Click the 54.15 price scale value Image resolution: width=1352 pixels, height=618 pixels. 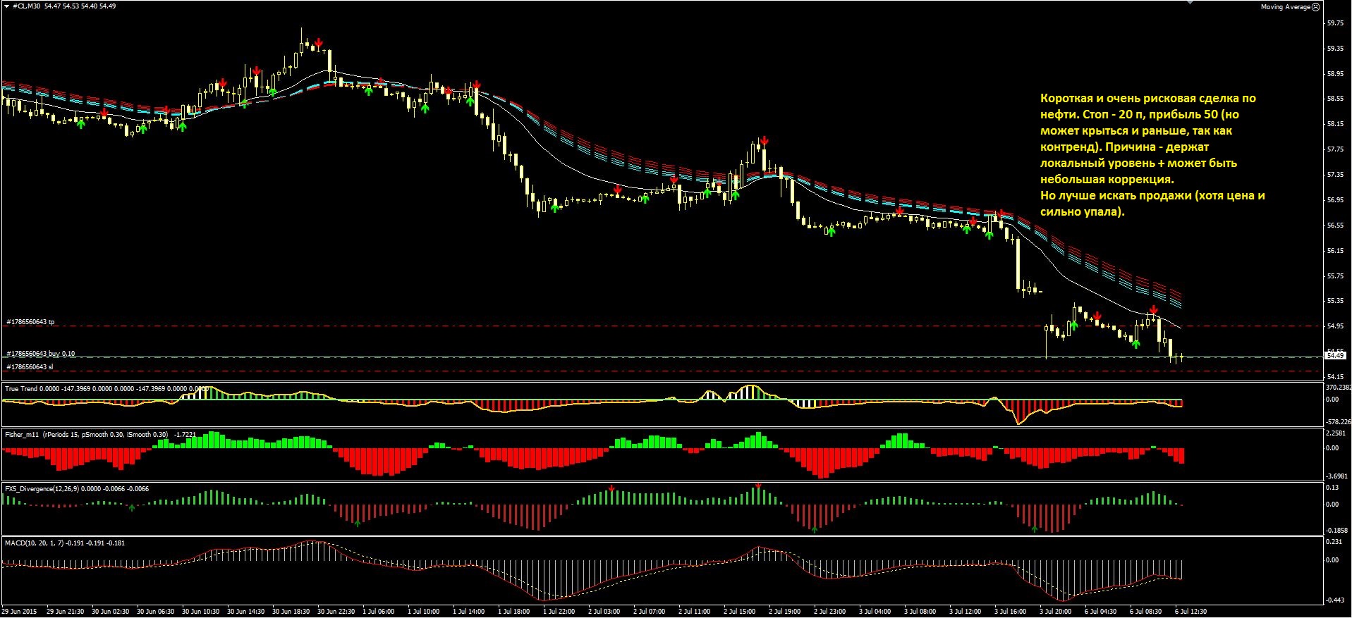(x=1335, y=377)
